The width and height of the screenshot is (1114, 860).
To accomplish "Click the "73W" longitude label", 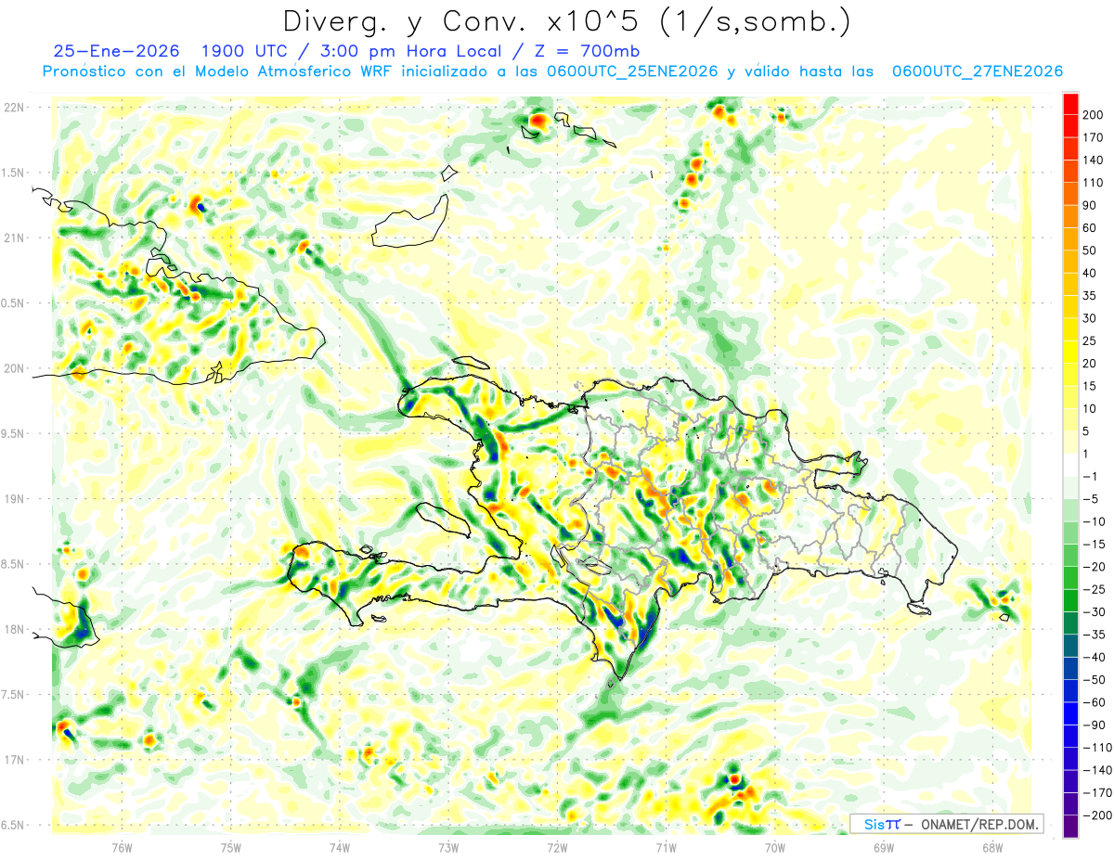I will pos(448,846).
